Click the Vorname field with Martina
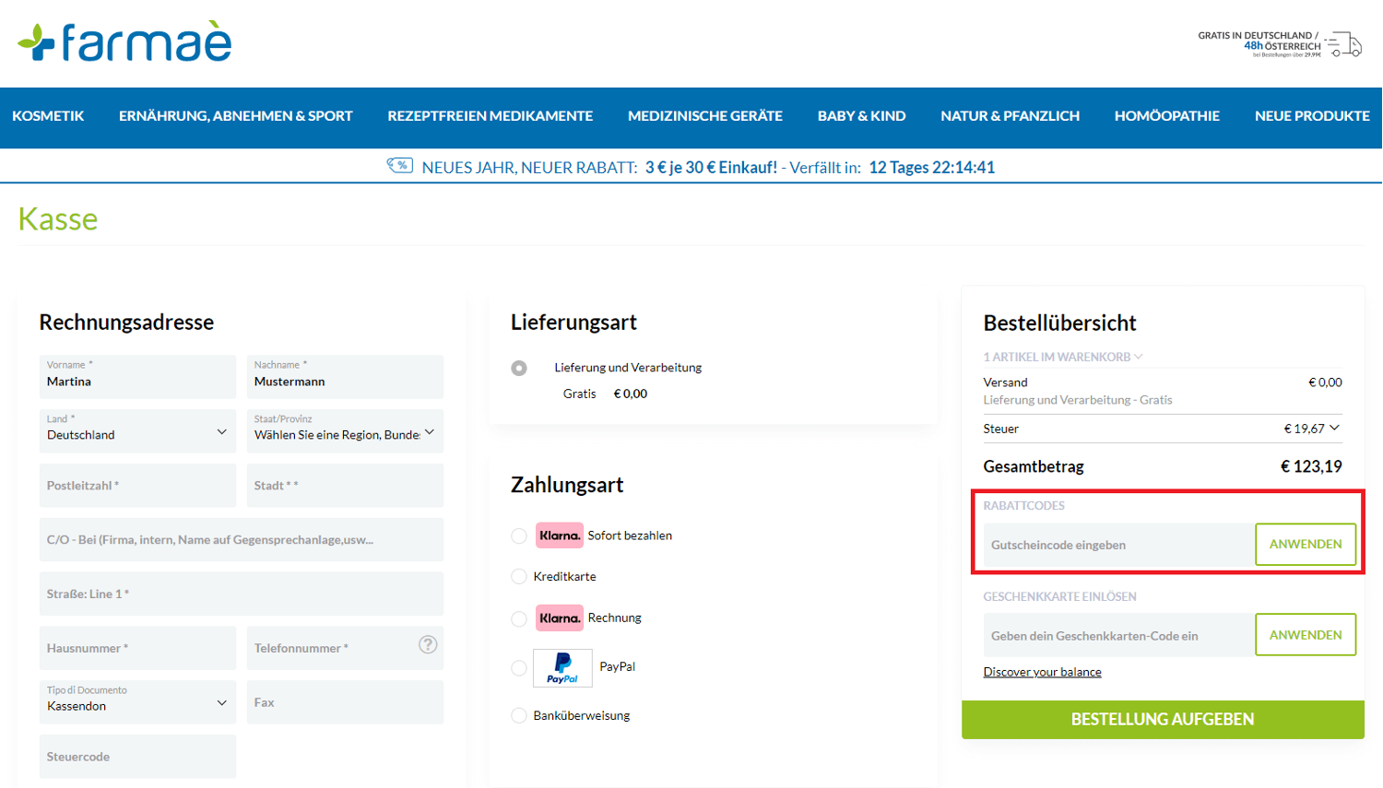Viewport: 1383px width, 788px height. pos(137,377)
